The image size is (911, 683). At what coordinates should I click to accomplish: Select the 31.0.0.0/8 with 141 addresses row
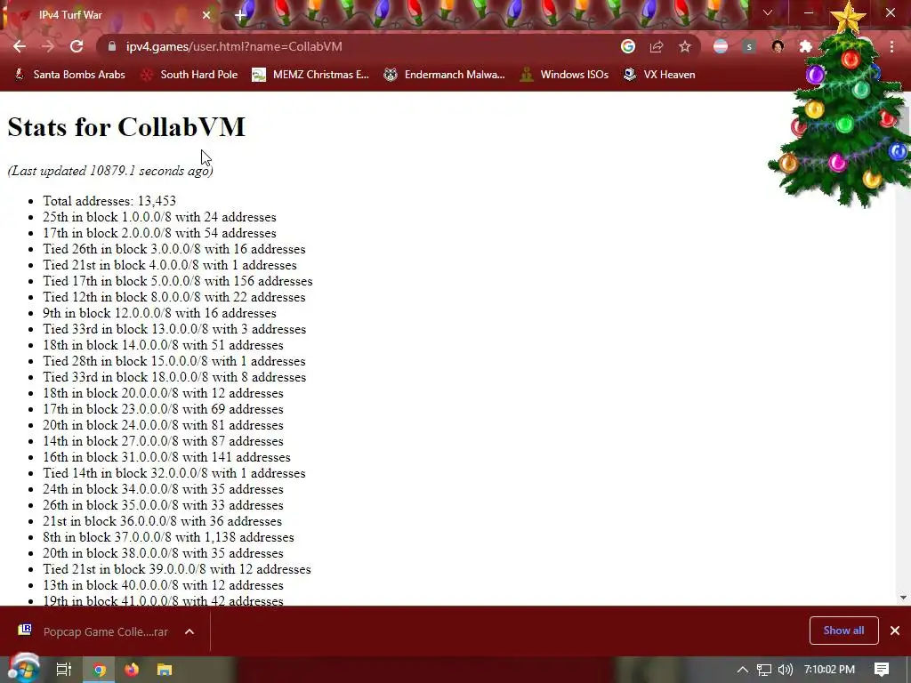(x=166, y=457)
